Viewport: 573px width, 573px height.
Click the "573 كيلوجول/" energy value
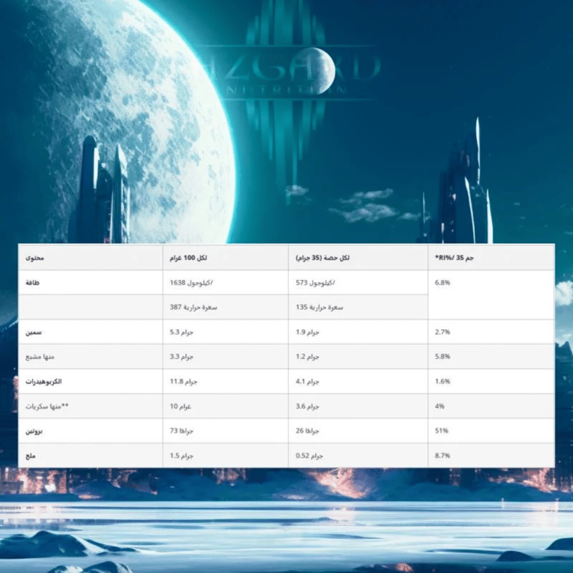pos(316,283)
